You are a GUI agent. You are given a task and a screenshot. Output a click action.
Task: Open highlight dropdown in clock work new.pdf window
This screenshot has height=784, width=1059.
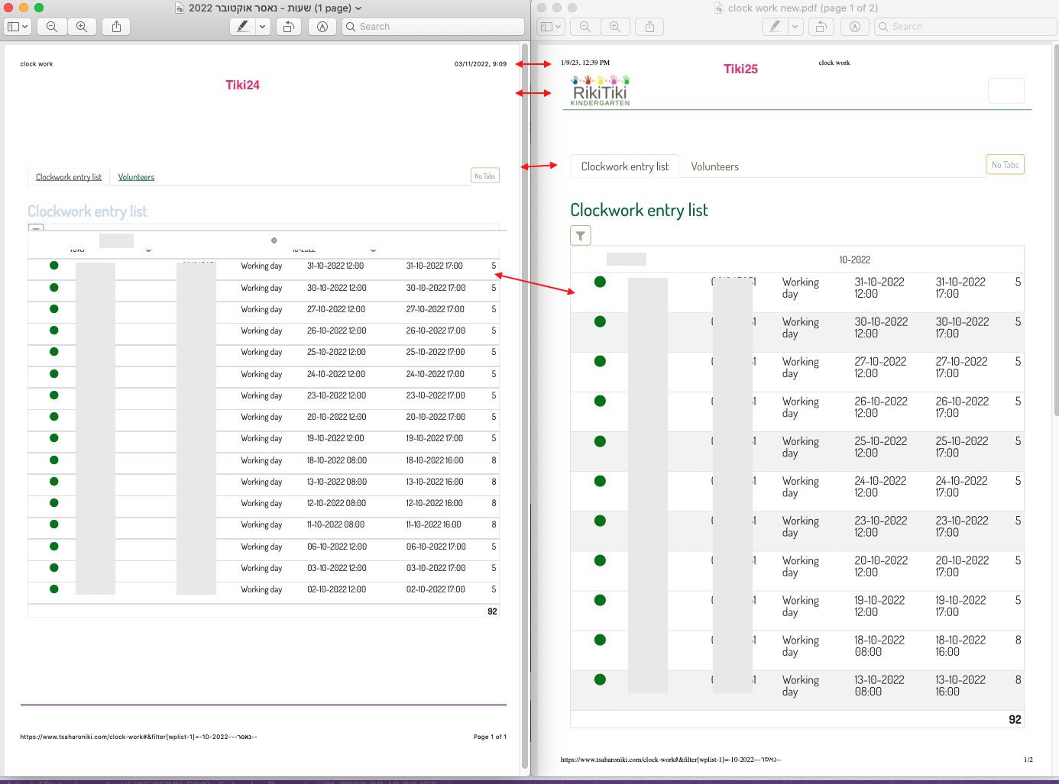pyautogui.click(x=795, y=27)
